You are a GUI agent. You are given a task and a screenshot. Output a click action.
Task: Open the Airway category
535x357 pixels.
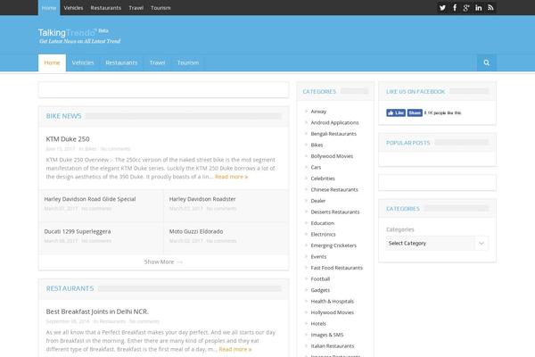[318, 112]
